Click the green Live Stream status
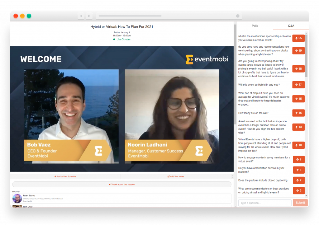Image resolution: width=319 pixels, height=225 pixels. (122, 39)
